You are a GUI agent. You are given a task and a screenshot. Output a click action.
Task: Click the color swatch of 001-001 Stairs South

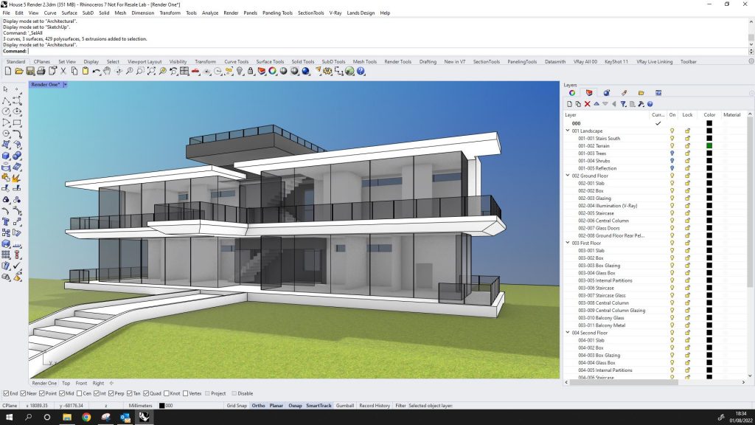point(709,138)
